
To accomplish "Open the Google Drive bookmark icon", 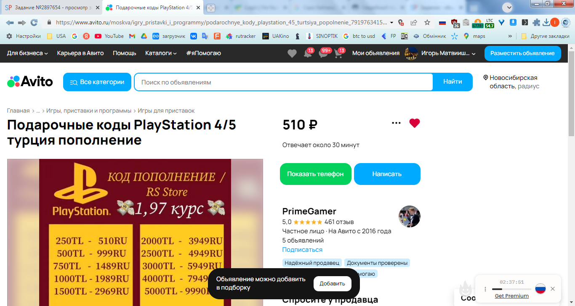I will [x=144, y=36].
